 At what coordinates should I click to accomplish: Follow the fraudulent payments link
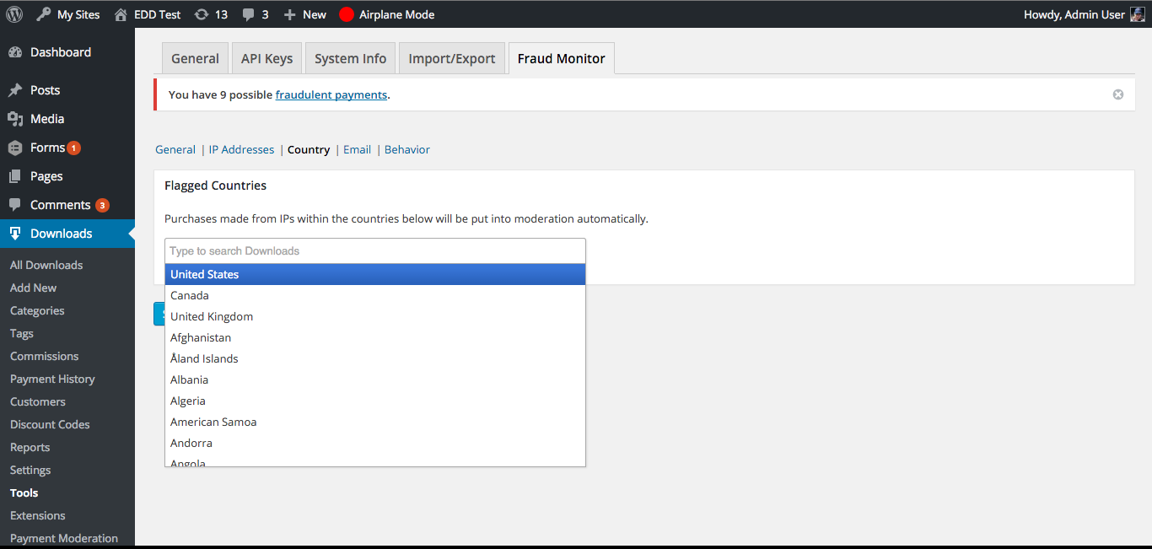pyautogui.click(x=331, y=94)
